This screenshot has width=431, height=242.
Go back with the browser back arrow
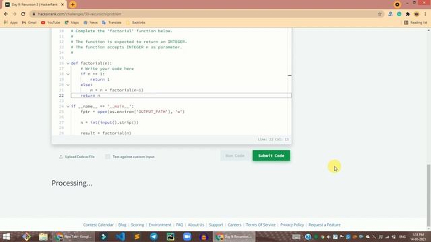6,14
